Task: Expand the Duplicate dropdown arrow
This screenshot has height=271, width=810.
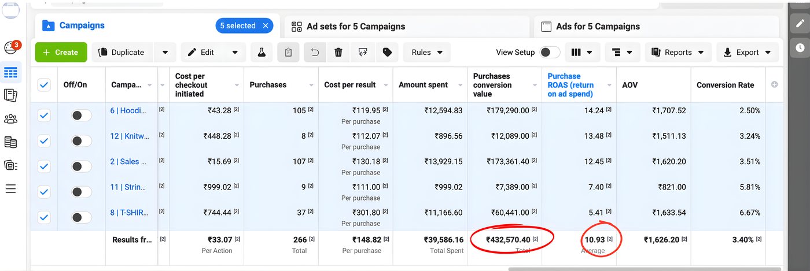Action: (x=165, y=52)
